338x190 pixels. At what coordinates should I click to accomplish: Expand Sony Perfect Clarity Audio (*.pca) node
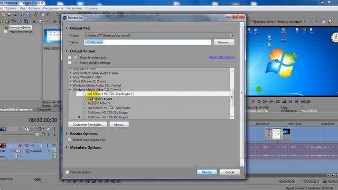coord(70,73)
